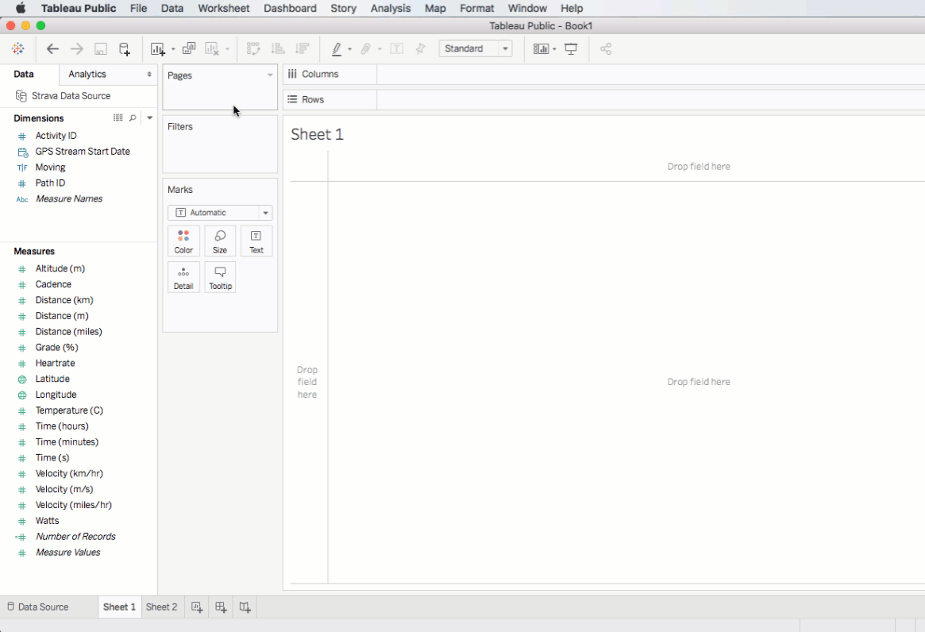The image size is (925, 632).
Task: Click the Presentation Mode icon
Action: 571,49
